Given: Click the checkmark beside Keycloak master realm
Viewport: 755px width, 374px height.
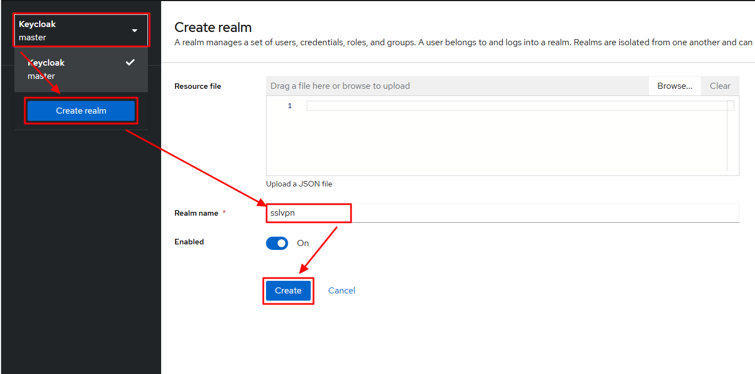Looking at the screenshot, I should tap(130, 62).
